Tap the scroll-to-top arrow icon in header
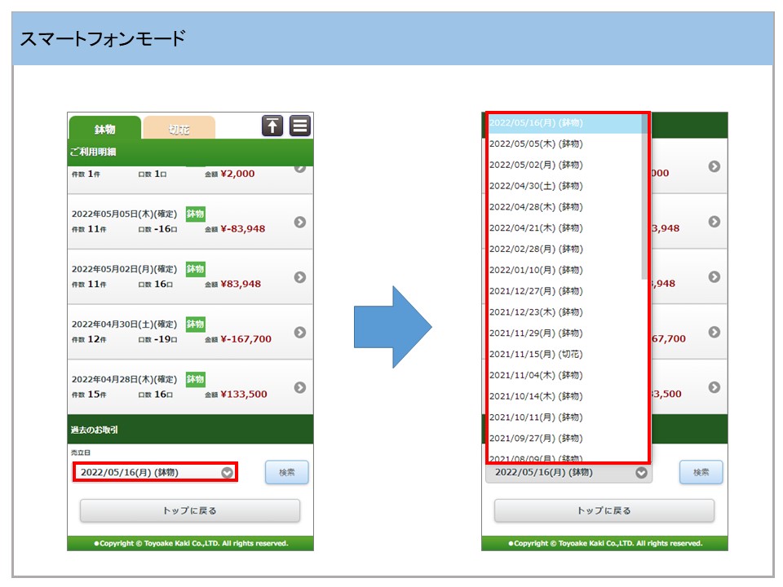Screen dimensions: 783x587 [272, 126]
